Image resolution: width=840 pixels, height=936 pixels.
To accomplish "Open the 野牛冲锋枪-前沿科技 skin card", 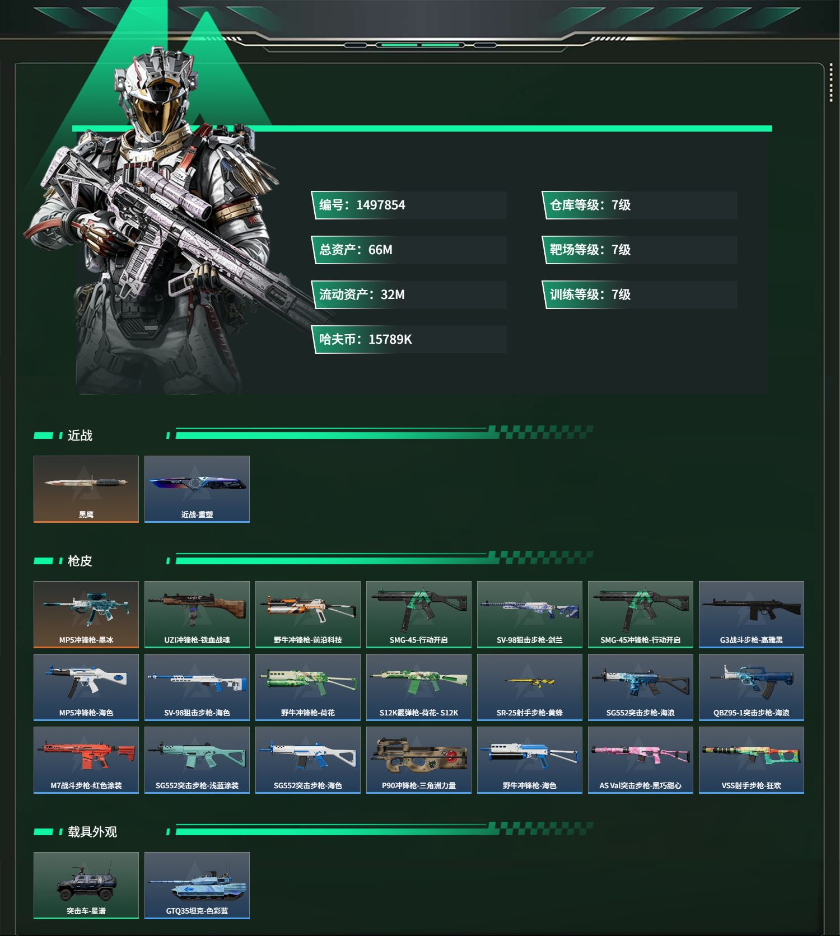I will click(308, 615).
